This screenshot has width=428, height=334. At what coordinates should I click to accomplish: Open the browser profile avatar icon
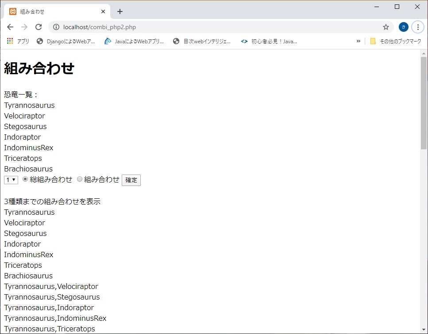point(403,27)
